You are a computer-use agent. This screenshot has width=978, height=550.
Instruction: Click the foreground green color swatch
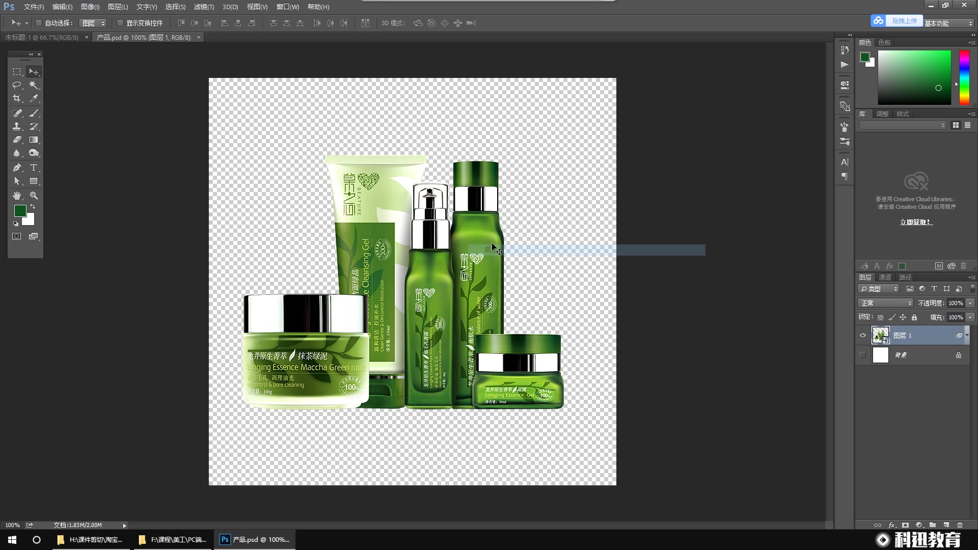click(x=20, y=211)
